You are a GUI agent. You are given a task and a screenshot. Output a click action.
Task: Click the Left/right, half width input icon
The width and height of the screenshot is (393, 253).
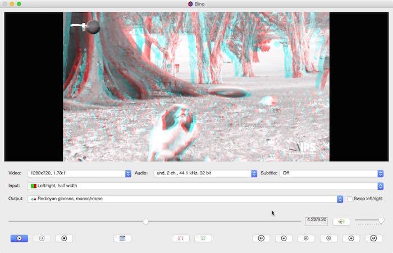point(34,186)
